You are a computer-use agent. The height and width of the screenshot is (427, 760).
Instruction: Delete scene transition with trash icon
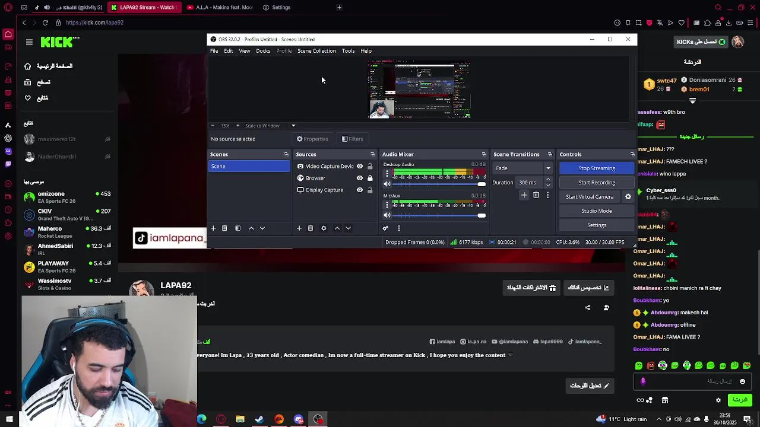click(x=536, y=195)
